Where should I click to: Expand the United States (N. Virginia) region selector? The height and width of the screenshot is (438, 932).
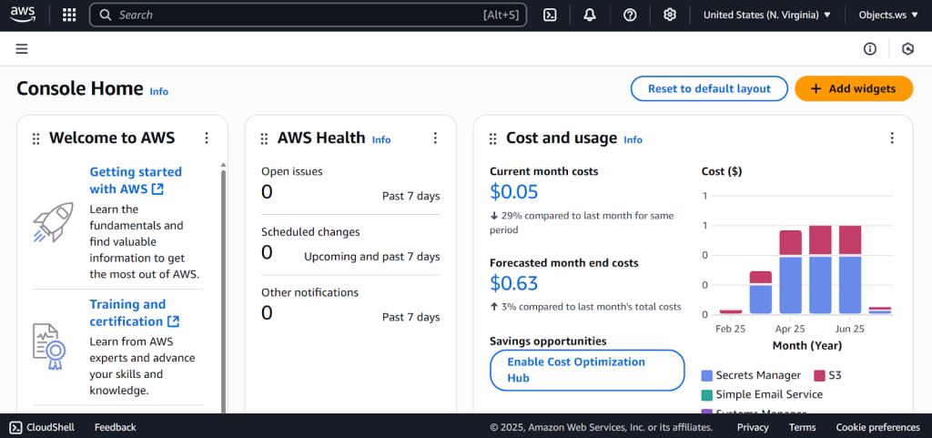click(x=767, y=15)
